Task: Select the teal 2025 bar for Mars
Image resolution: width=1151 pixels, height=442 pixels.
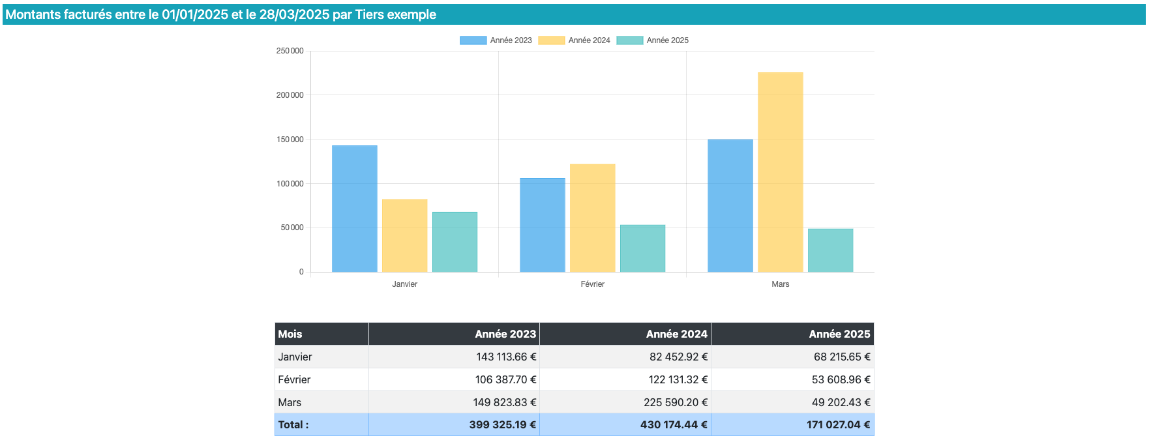Action: tap(830, 250)
